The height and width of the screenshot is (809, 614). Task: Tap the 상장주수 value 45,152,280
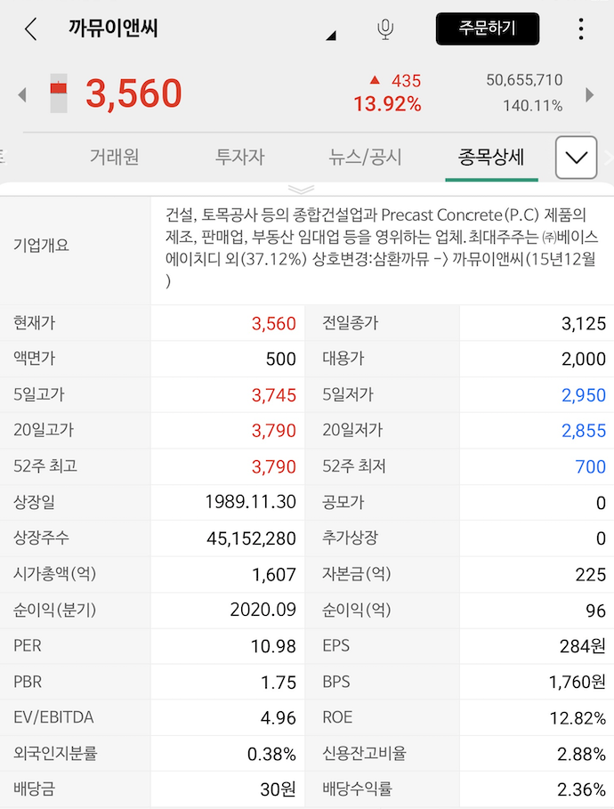pos(251,538)
